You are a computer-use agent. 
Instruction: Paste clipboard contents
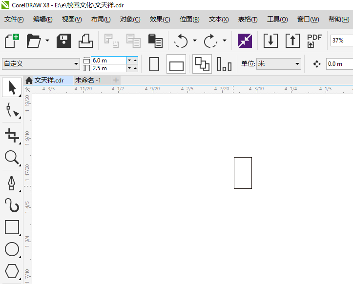[x=155, y=41]
